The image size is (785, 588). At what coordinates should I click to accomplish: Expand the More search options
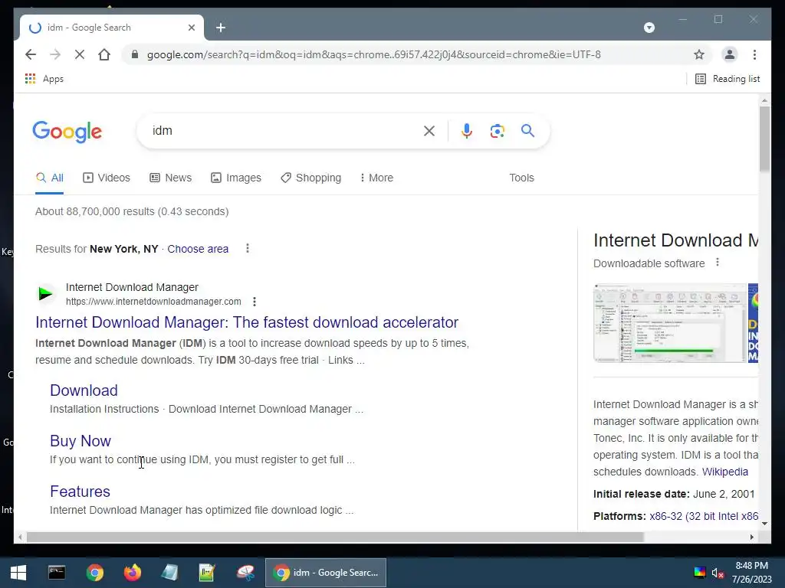pyautogui.click(x=376, y=178)
